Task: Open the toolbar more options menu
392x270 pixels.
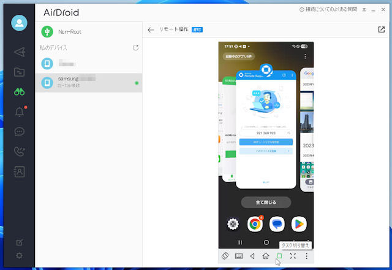Action: tap(306, 256)
